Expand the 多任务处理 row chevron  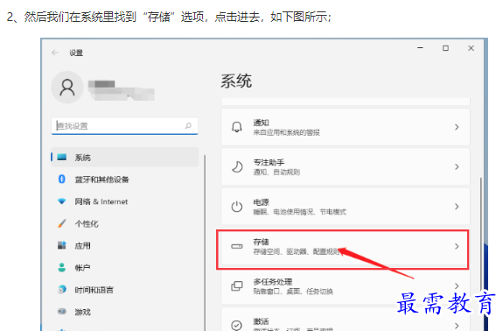457,285
